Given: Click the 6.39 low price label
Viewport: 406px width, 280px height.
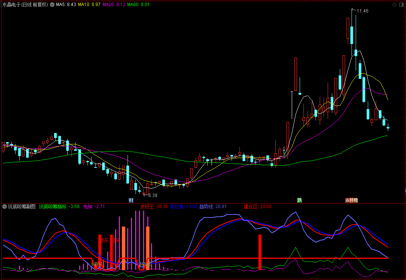Looking at the screenshot, I should point(153,195).
